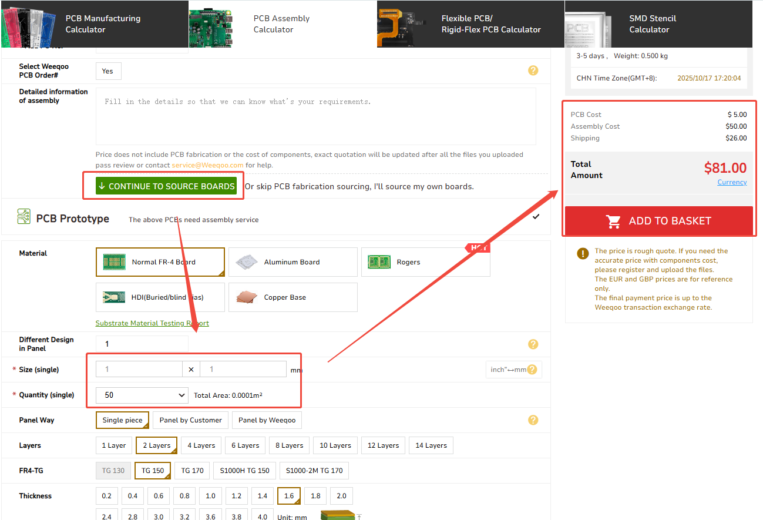Image resolution: width=763 pixels, height=520 pixels.
Task: Switch to SMD Stencil Calculator tab
Action: pos(658,24)
